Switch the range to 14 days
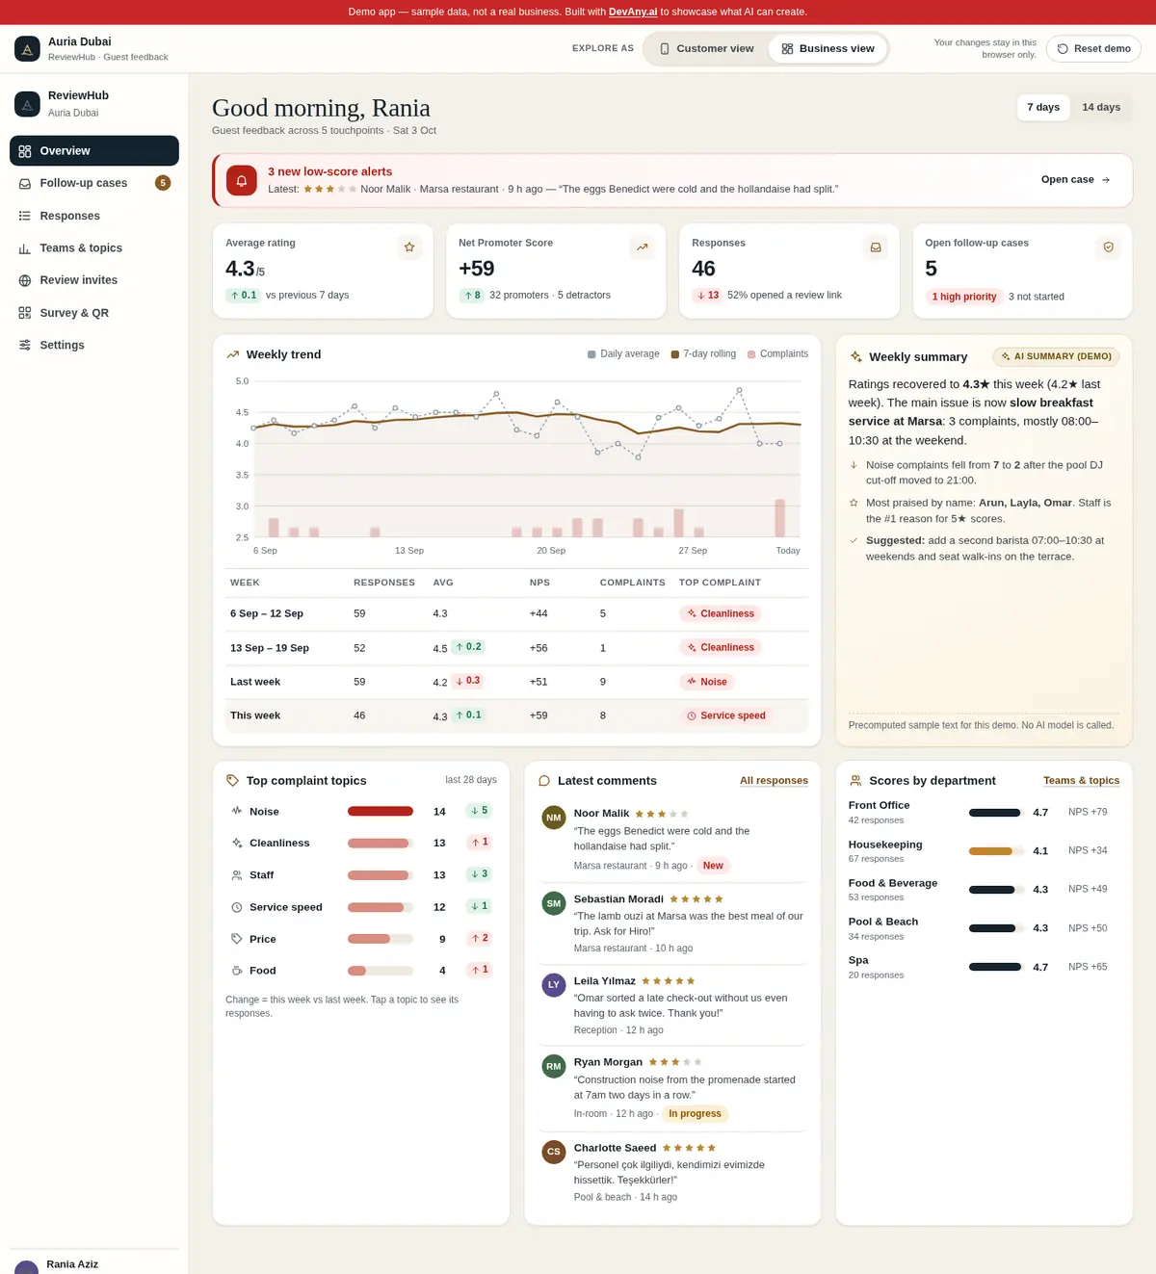 1101,107
